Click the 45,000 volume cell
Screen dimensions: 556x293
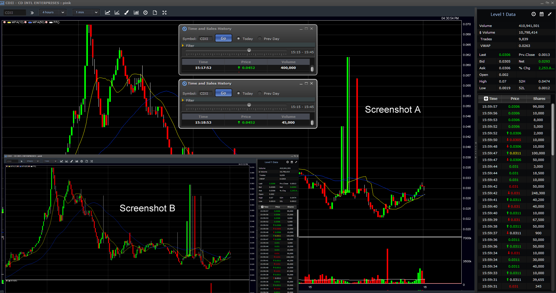pos(288,122)
